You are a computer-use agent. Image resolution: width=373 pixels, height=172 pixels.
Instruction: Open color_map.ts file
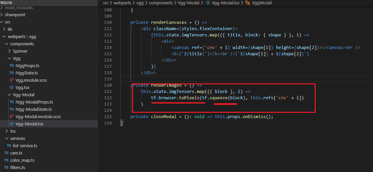pyautogui.click(x=22, y=160)
